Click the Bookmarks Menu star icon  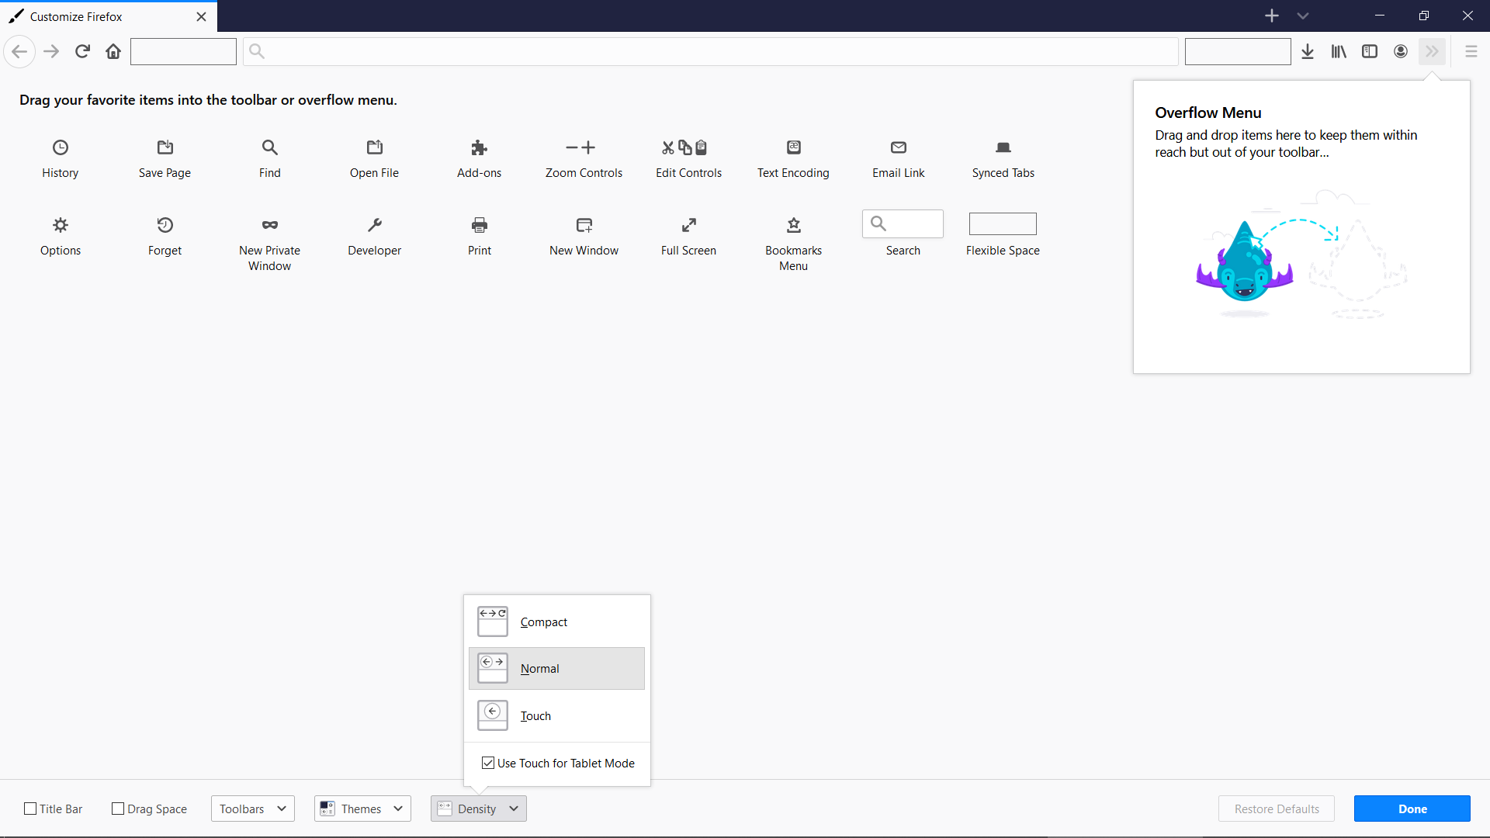[x=793, y=225]
